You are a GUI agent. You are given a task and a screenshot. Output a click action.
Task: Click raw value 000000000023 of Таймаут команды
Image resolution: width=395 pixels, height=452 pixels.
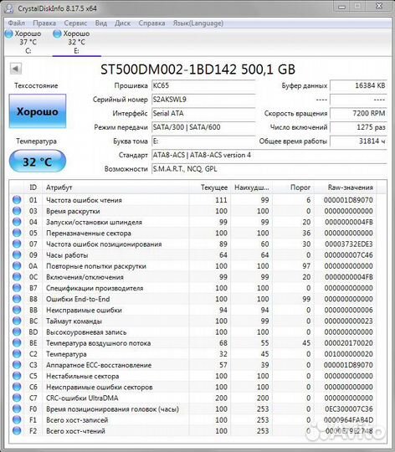pyautogui.click(x=349, y=321)
